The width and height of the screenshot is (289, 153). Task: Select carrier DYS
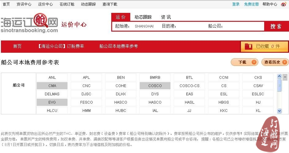click(x=155, y=94)
